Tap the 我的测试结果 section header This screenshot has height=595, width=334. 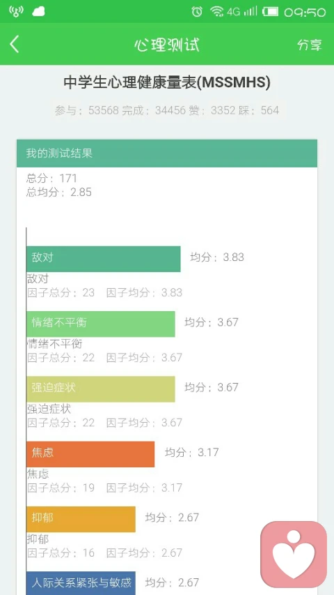coord(167,153)
